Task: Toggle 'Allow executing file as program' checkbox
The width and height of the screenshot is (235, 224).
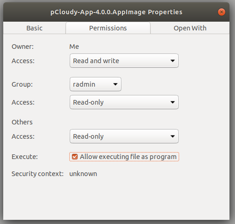Action: pos(75,157)
